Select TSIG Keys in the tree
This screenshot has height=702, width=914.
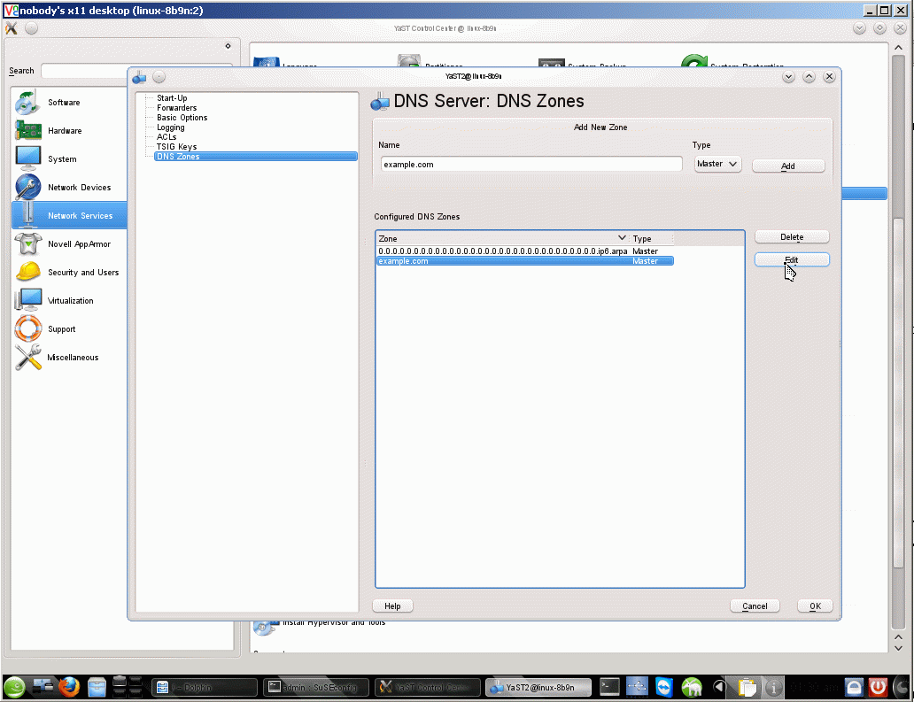point(176,147)
